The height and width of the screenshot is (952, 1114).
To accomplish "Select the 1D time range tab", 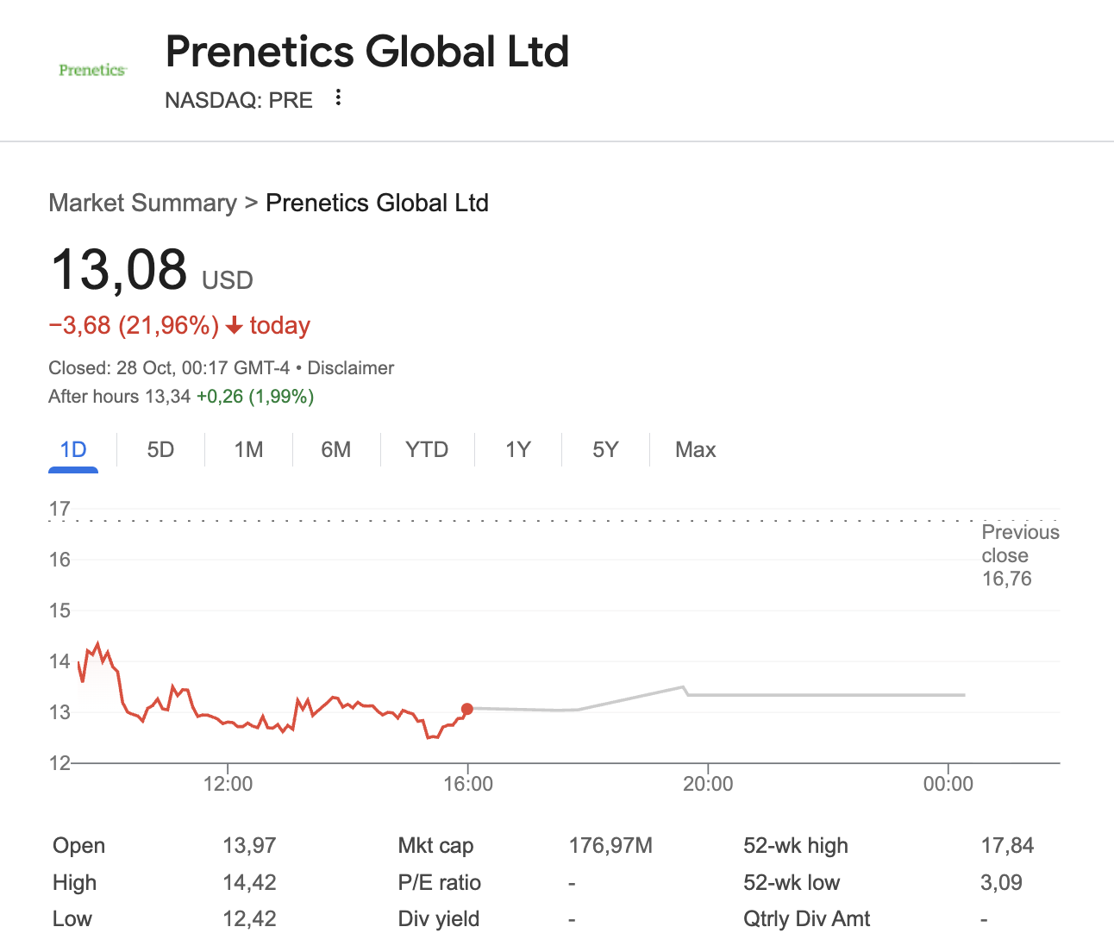I will coord(73,450).
